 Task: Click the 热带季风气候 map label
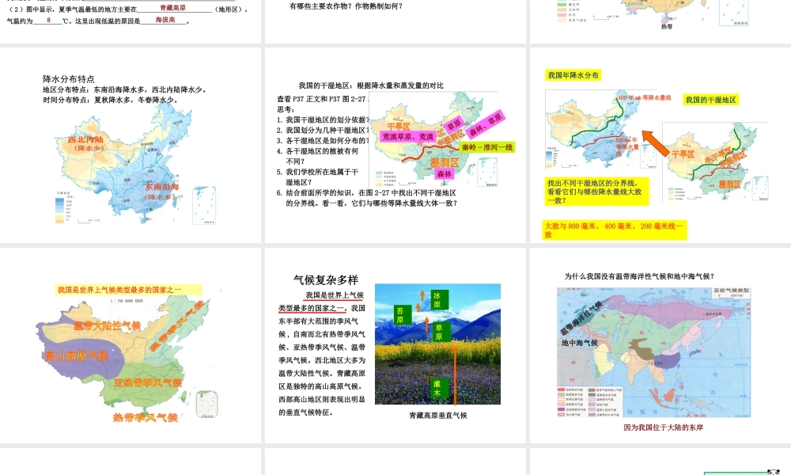point(146,417)
